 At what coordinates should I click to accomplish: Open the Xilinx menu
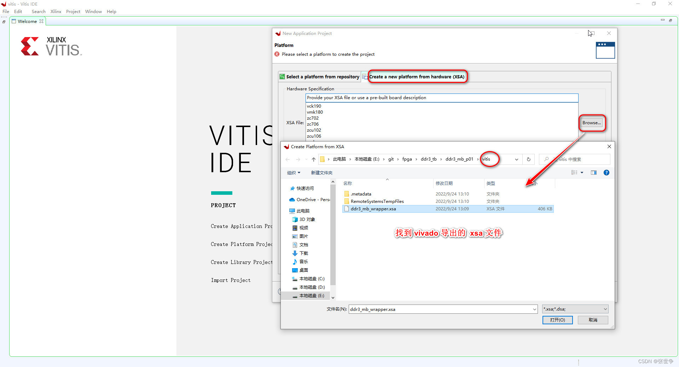pyautogui.click(x=56, y=12)
